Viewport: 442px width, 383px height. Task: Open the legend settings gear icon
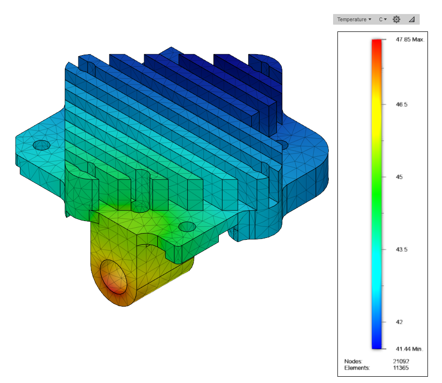[396, 19]
